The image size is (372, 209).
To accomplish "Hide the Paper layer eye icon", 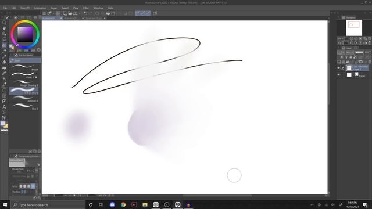I will [339, 75].
